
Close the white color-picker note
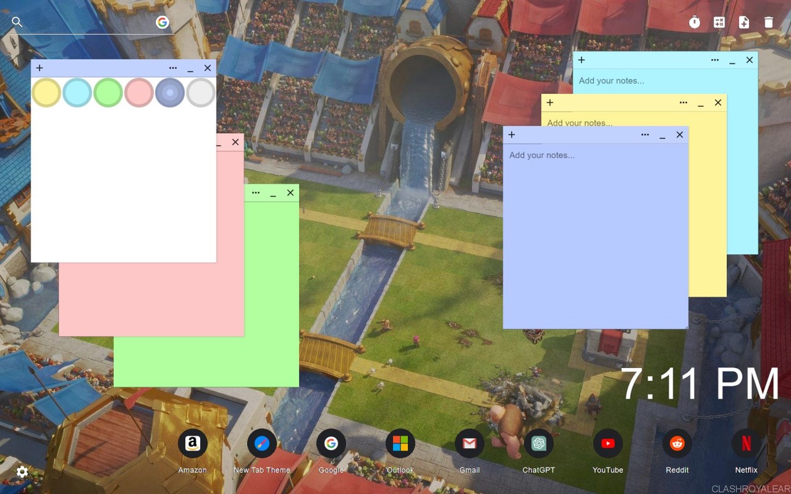[x=208, y=68]
